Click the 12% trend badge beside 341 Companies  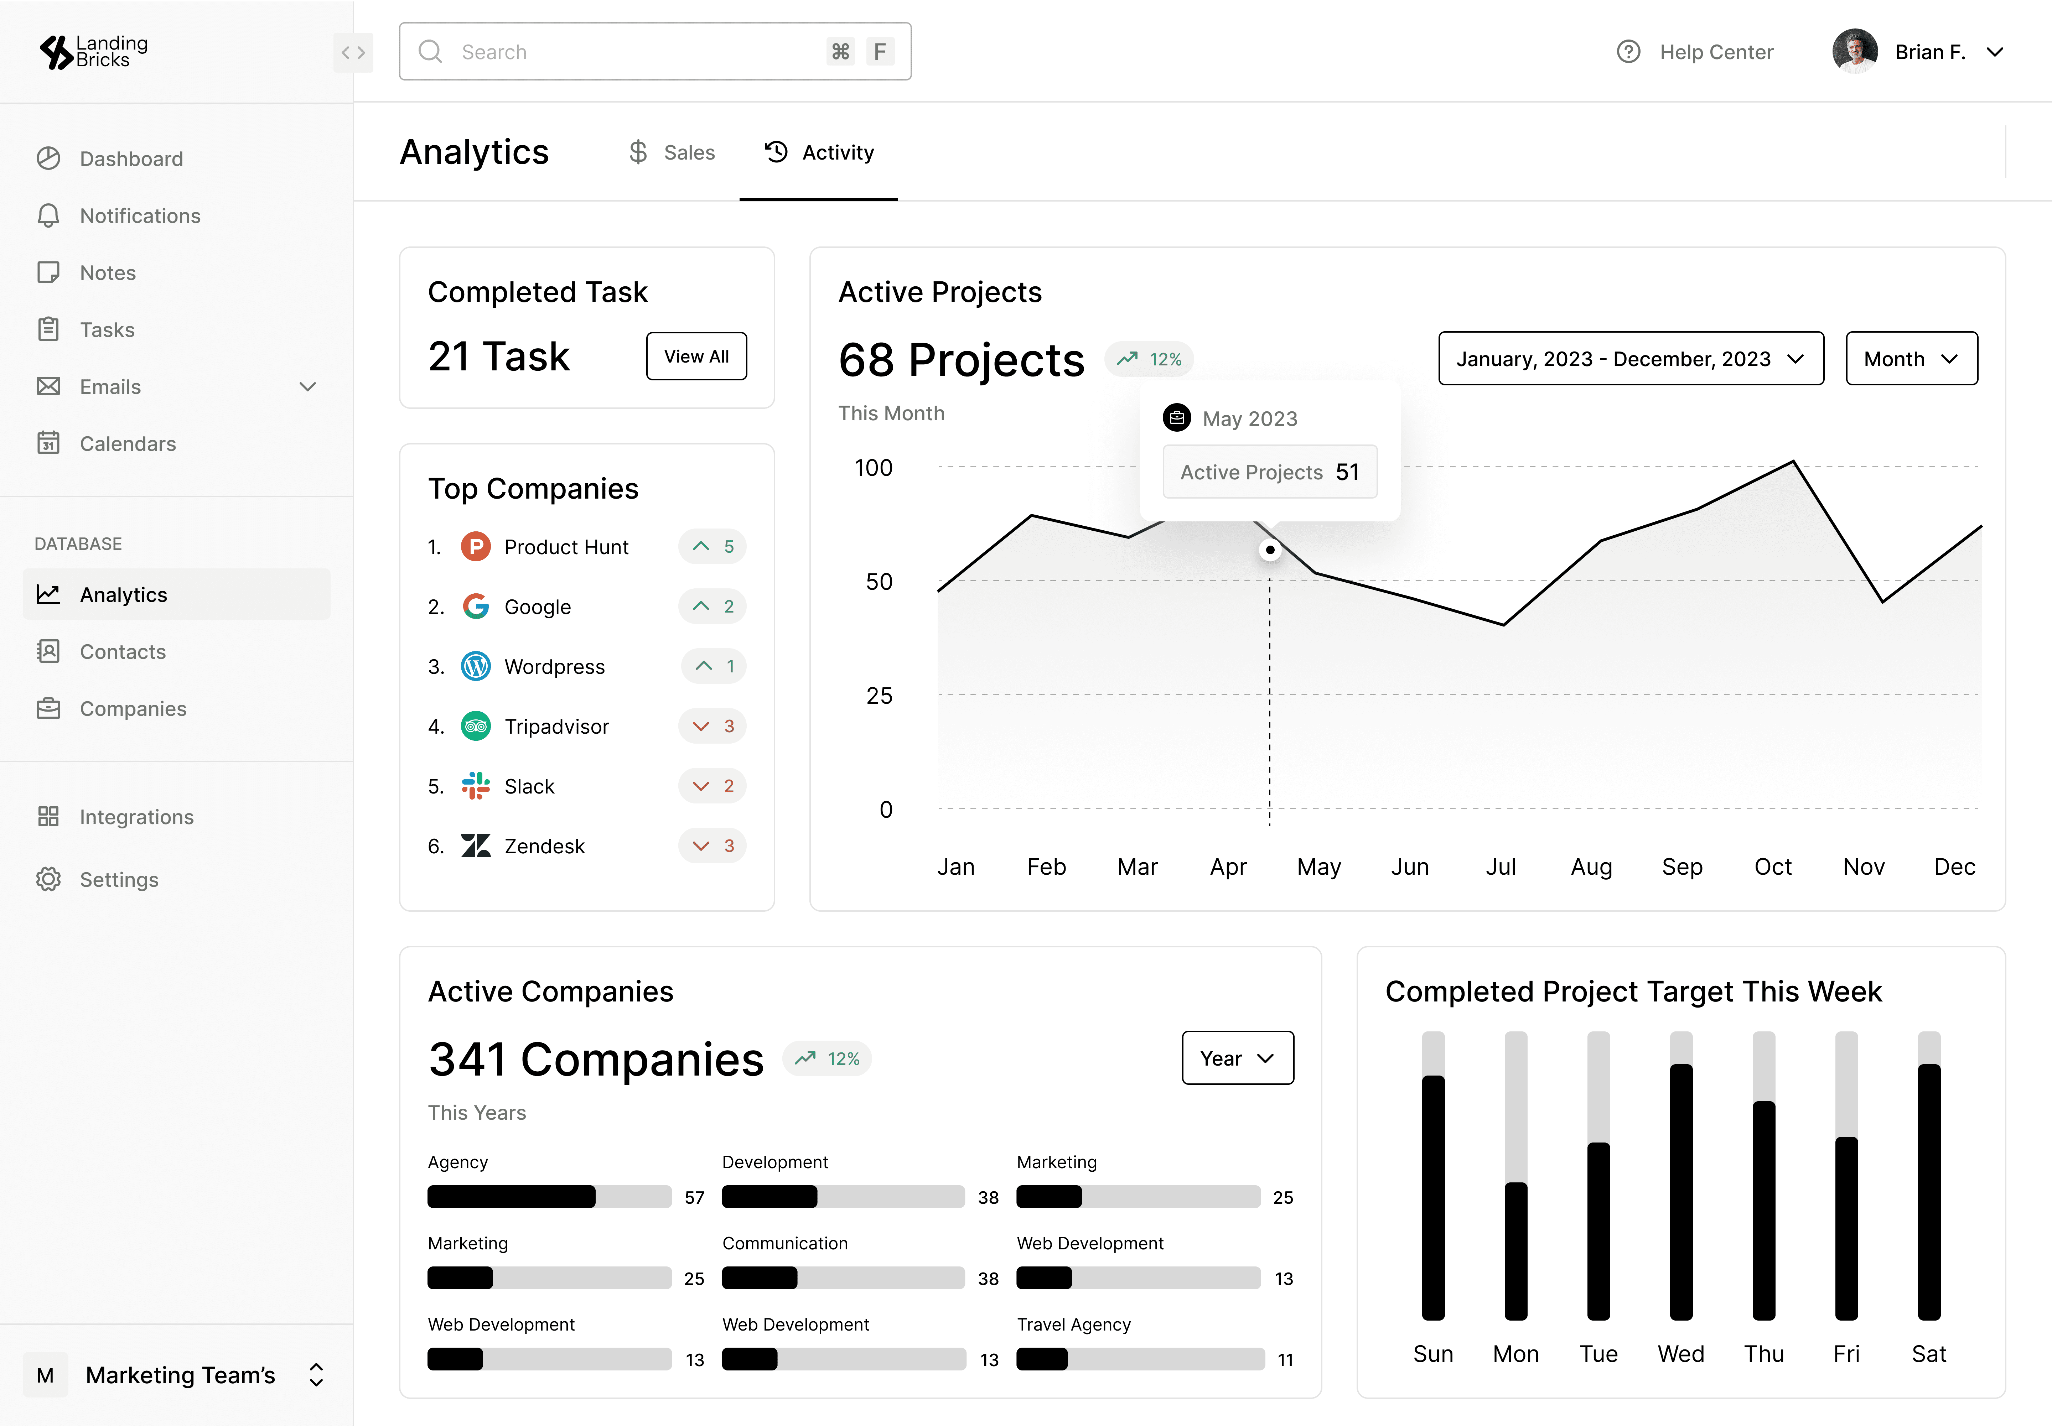pyautogui.click(x=827, y=1059)
